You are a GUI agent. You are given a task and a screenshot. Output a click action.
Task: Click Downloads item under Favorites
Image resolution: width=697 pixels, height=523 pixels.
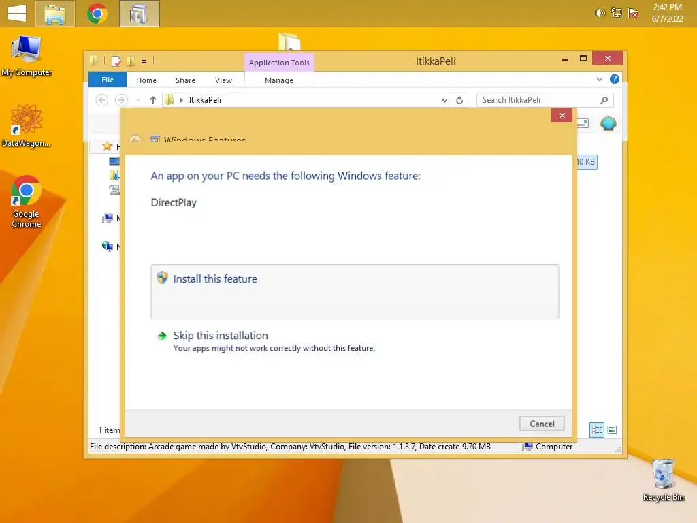114,175
